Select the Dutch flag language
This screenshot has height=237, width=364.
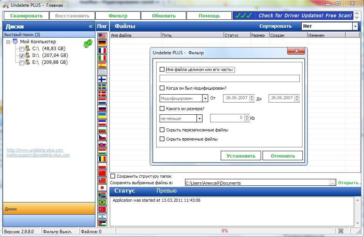[102, 101]
